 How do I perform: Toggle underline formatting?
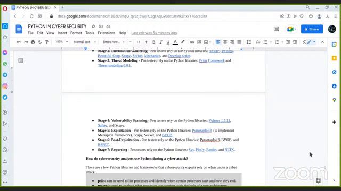[x=168, y=42]
